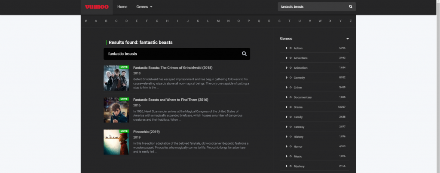Select the History genre

click(298, 137)
